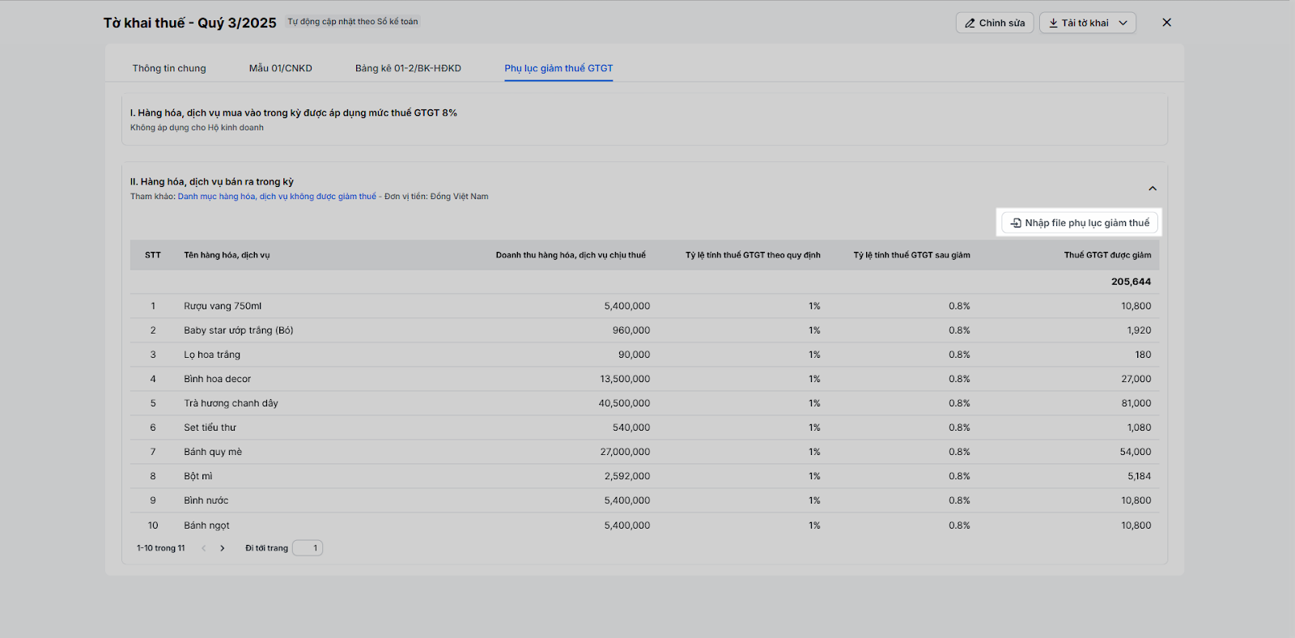The image size is (1295, 638).
Task: Click the Thuế GTGT được giảm column header
Action: click(1106, 255)
